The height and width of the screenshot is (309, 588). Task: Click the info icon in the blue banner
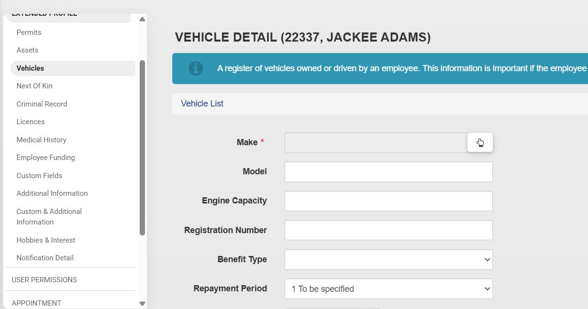[196, 68]
